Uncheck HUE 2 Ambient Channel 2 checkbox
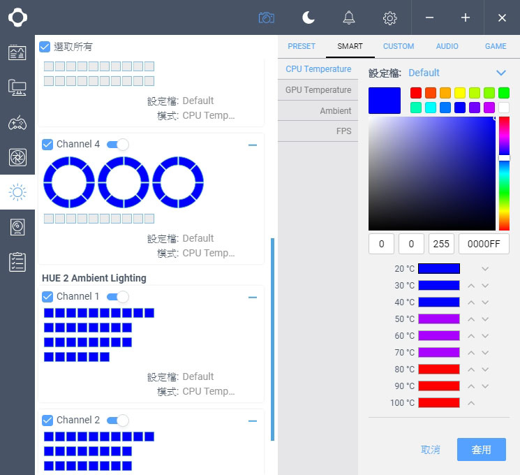Viewport: 520px width, 475px height. (47, 421)
